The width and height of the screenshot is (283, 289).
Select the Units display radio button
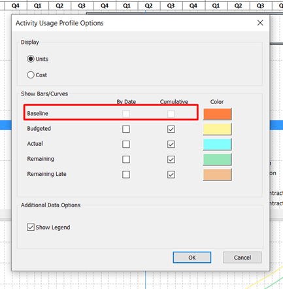point(31,59)
